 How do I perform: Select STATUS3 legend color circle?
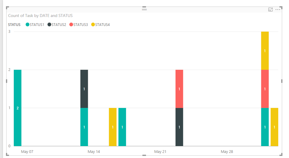pyautogui.click(x=71, y=24)
